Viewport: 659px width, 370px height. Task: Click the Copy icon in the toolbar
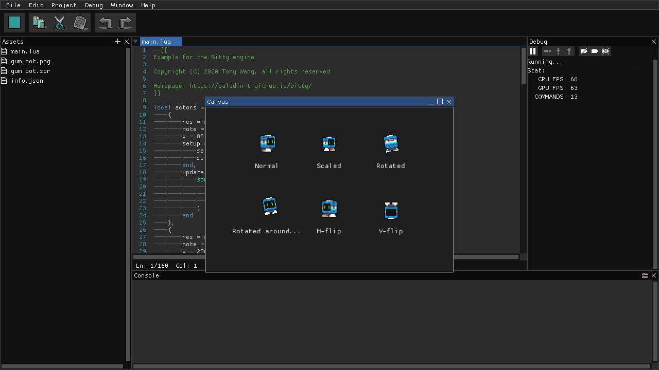[39, 22]
